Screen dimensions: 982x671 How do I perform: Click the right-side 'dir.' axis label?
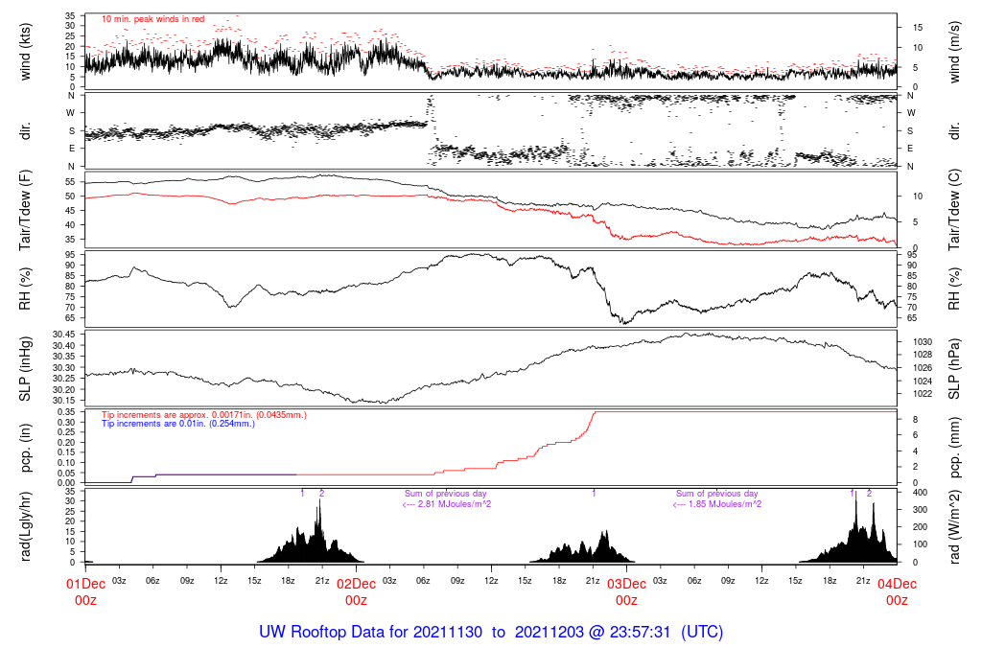point(954,130)
